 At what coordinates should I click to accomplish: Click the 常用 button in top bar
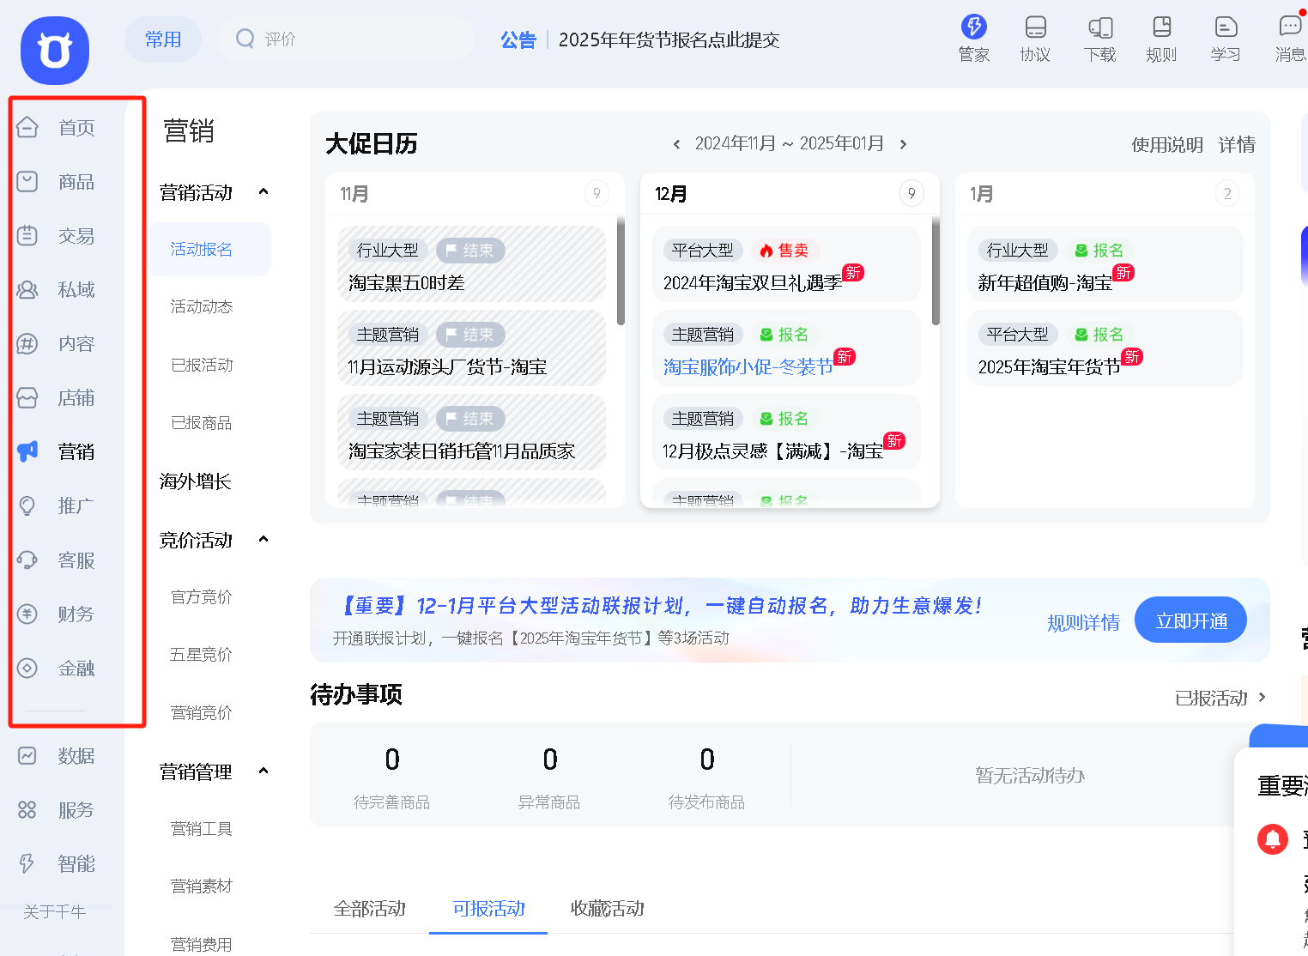[x=163, y=39]
